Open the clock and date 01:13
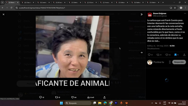Viewport: 188px width, 106px height. [182, 103]
